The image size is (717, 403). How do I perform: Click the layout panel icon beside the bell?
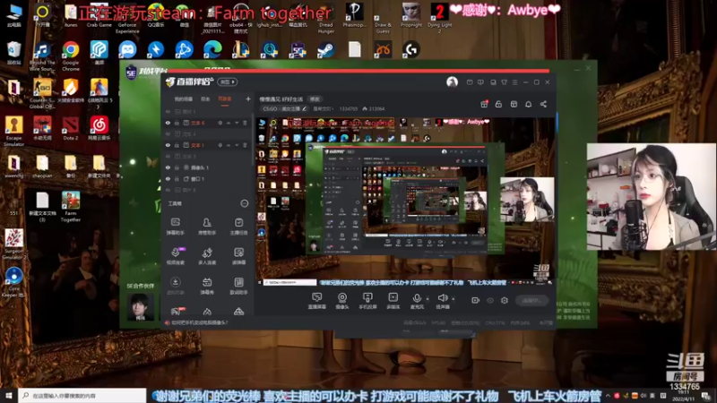click(514, 104)
